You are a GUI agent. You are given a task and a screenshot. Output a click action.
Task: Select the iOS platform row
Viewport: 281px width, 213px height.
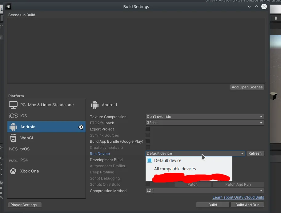46,116
